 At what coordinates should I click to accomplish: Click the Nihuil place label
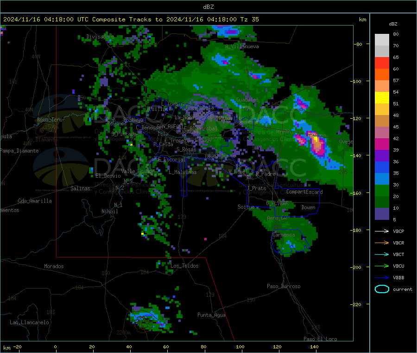110,212
